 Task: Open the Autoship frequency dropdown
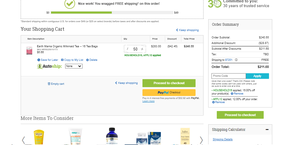tap(74, 66)
